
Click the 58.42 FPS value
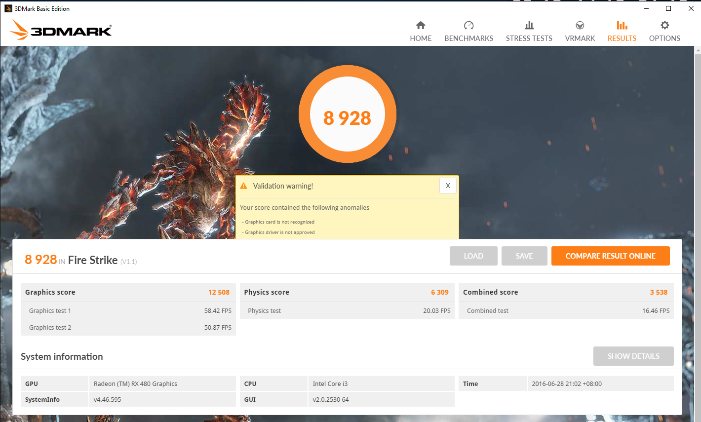pos(218,310)
